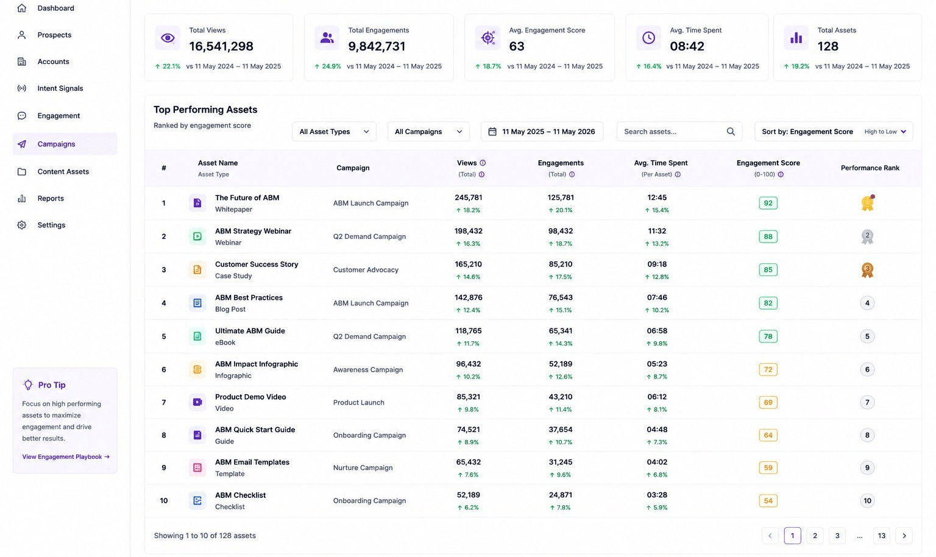
Task: Click performance rank circle 10
Action: pos(867,500)
